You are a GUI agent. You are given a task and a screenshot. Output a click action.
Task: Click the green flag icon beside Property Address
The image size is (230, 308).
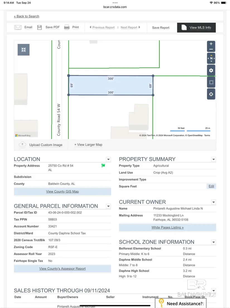(x=103, y=166)
